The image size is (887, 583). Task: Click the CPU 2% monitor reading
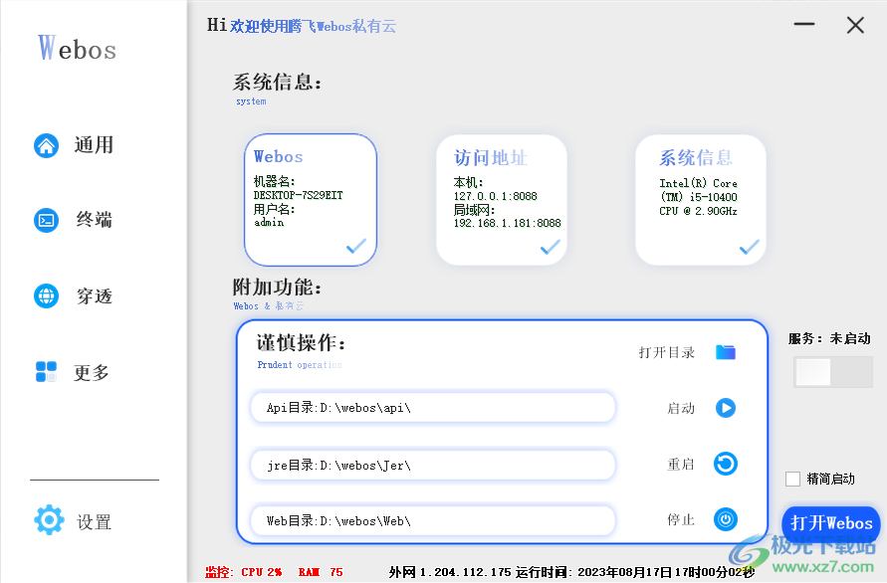262,572
